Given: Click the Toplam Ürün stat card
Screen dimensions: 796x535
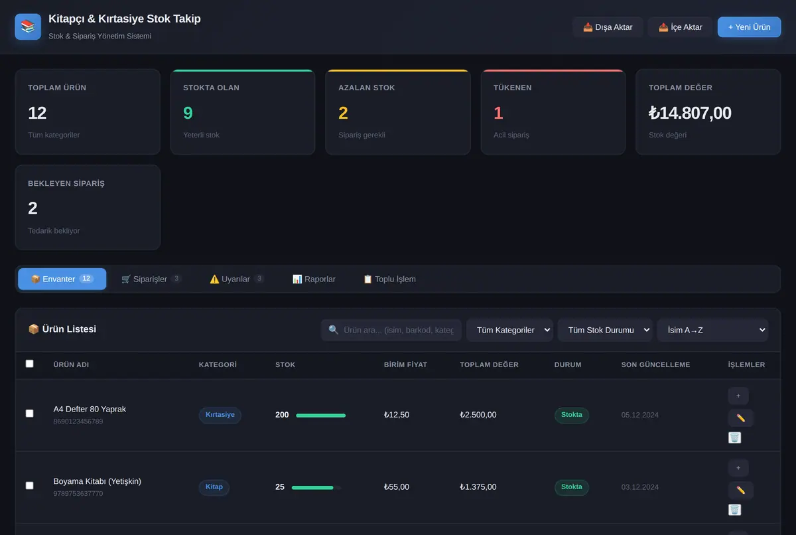Looking at the screenshot, I should pyautogui.click(x=88, y=112).
